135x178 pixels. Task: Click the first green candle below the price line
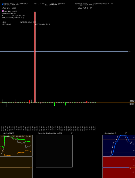coord(55,104)
